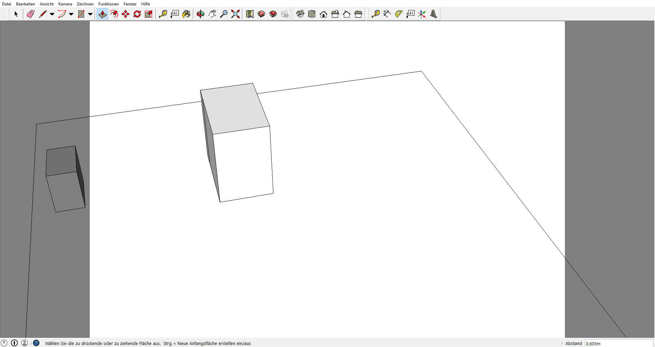Screen dimensions: 655x347
Task: Expand the arc tool dropdown arrow
Action: [71, 14]
